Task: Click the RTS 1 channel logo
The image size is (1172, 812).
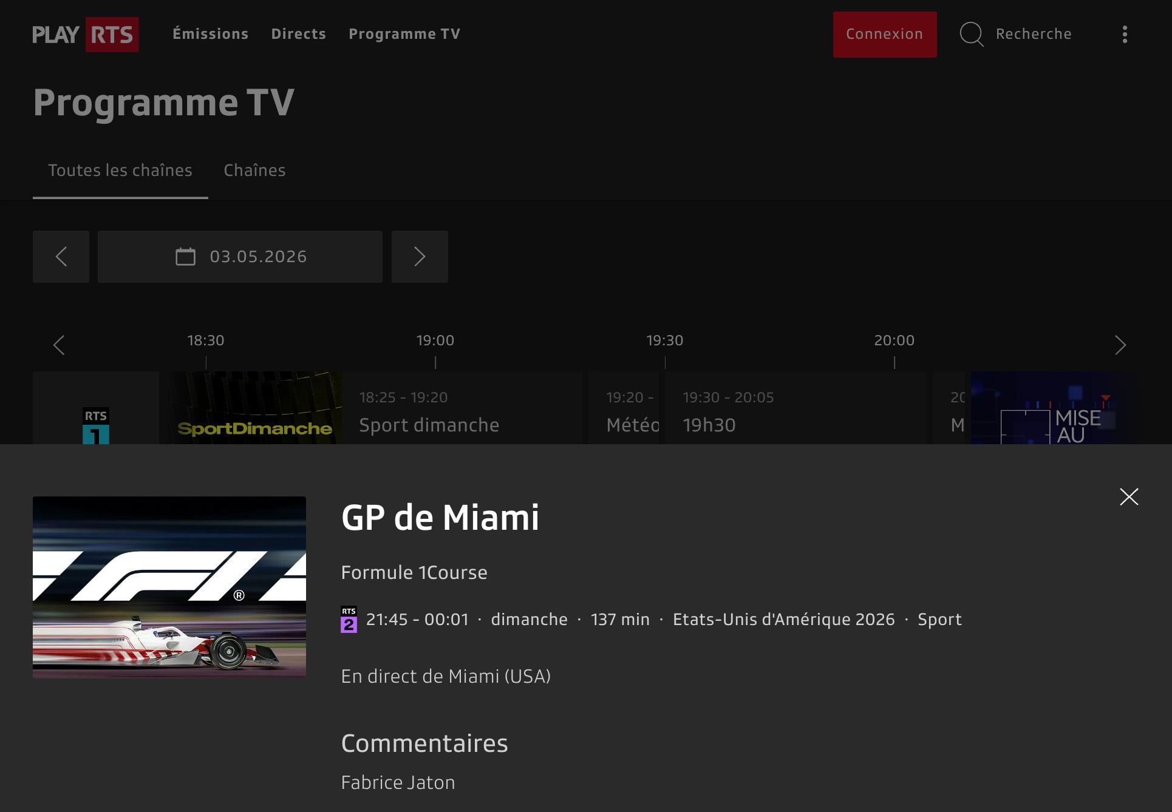Action: (96, 425)
